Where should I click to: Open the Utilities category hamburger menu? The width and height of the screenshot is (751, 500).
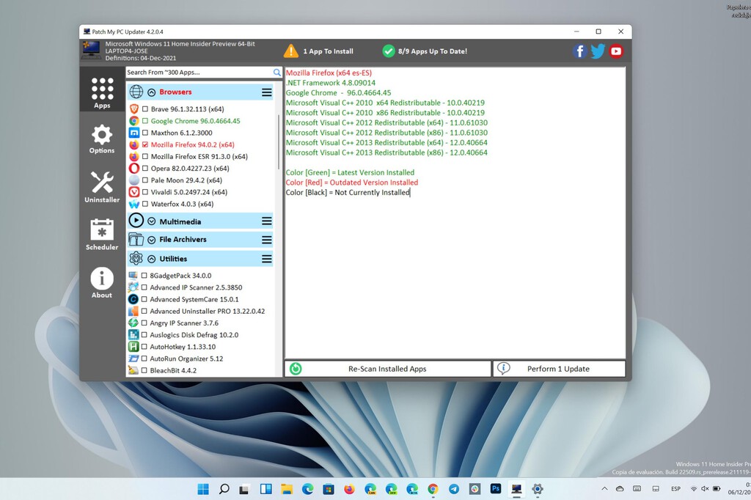267,259
